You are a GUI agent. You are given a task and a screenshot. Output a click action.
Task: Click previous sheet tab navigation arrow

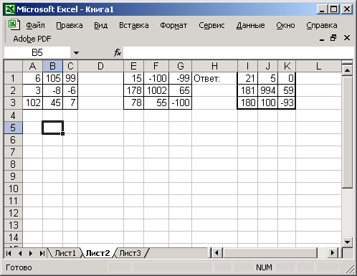point(20,253)
